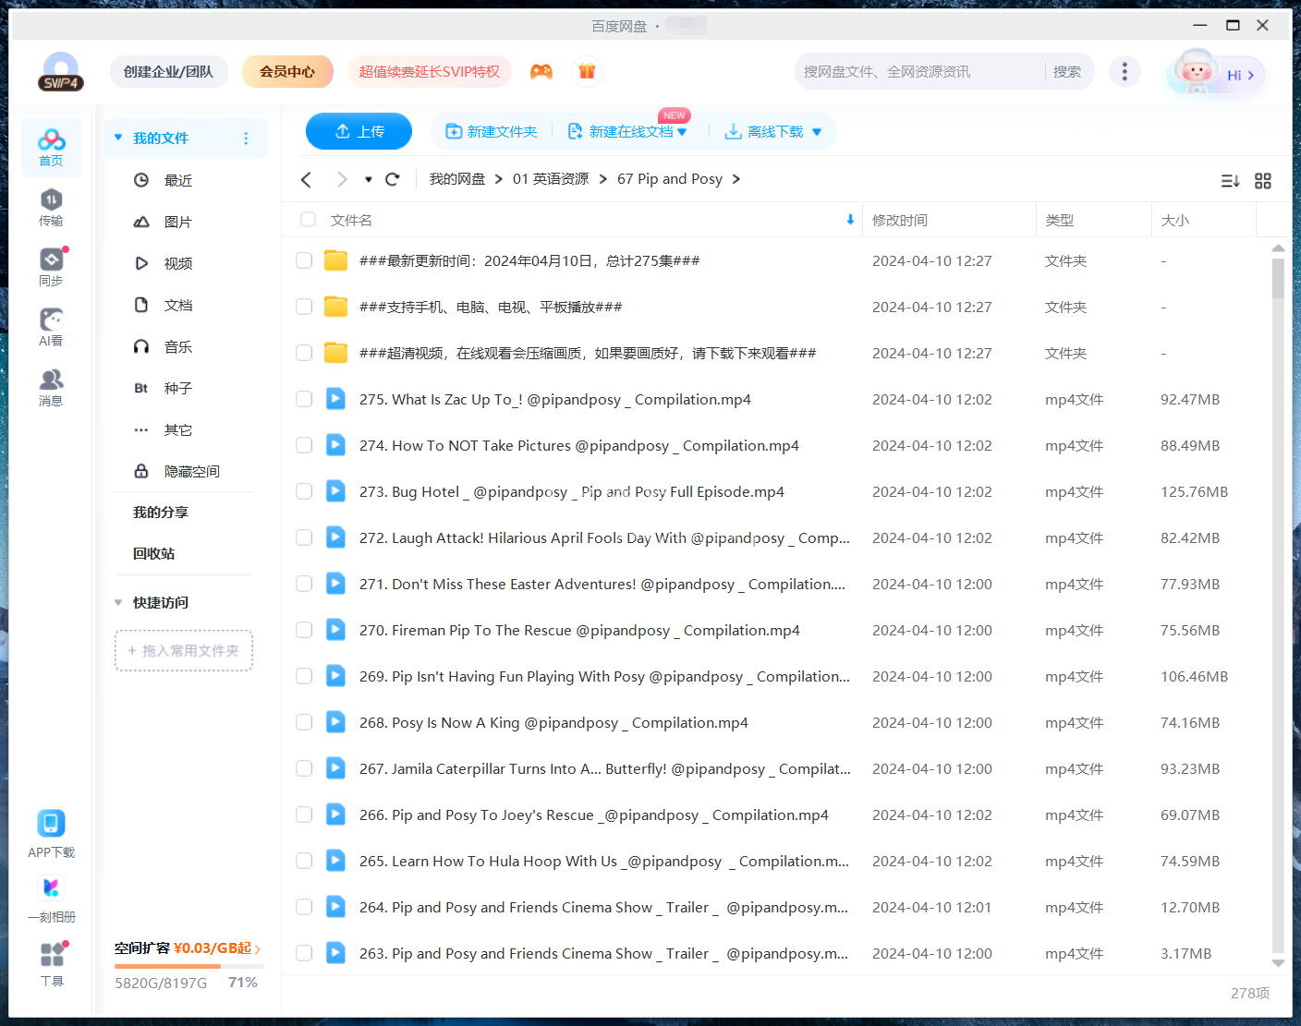Click the refresh icon in navigation bar

pyautogui.click(x=393, y=179)
